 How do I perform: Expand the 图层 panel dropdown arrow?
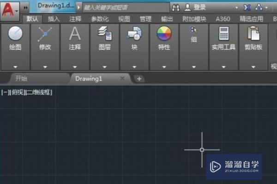(105, 67)
